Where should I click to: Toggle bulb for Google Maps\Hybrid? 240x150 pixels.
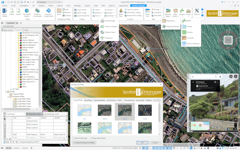tap(13, 99)
